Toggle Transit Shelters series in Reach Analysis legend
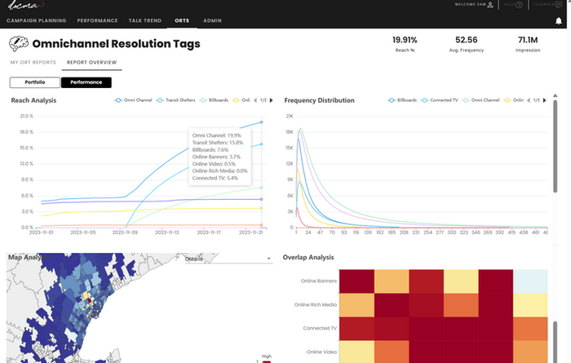Screen dimensions: 571x363 coord(175,100)
